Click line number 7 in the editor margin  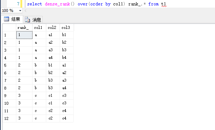coord(18,4)
